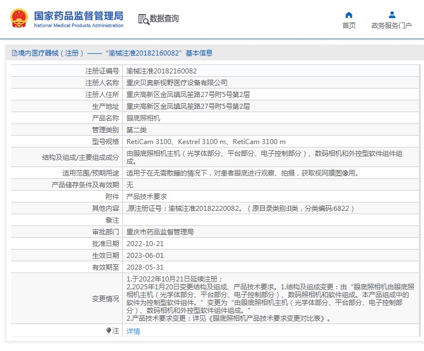Select 原注册证号 other content text
The image size is (424, 351).
tap(240, 208)
